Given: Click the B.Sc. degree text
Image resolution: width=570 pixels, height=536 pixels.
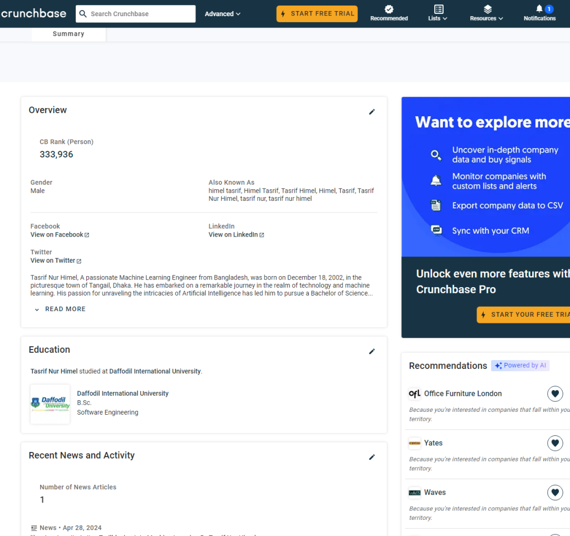Looking at the screenshot, I should tap(85, 402).
